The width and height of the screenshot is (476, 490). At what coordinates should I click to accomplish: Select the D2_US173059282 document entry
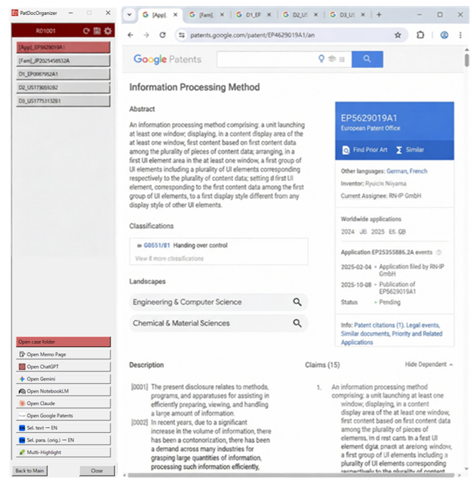click(x=63, y=88)
